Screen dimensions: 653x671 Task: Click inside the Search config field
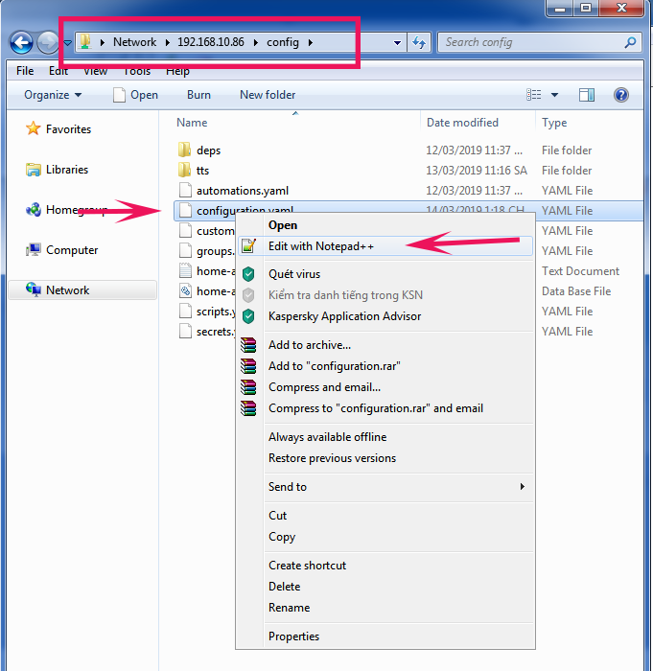[532, 42]
